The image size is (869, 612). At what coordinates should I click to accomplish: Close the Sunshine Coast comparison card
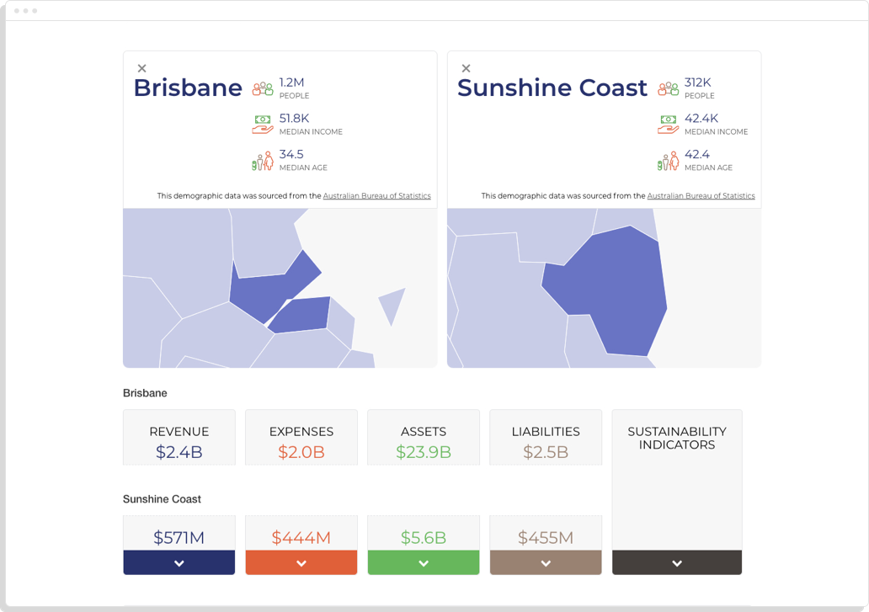[x=466, y=67]
